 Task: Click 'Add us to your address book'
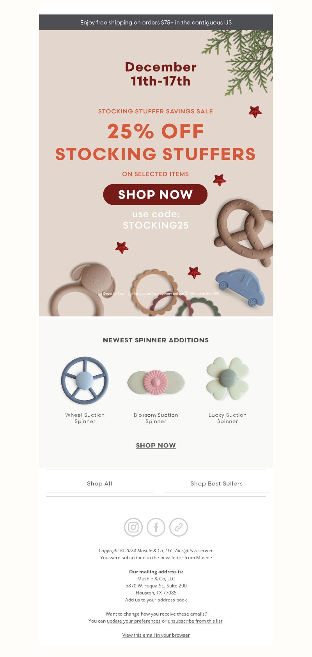click(156, 600)
